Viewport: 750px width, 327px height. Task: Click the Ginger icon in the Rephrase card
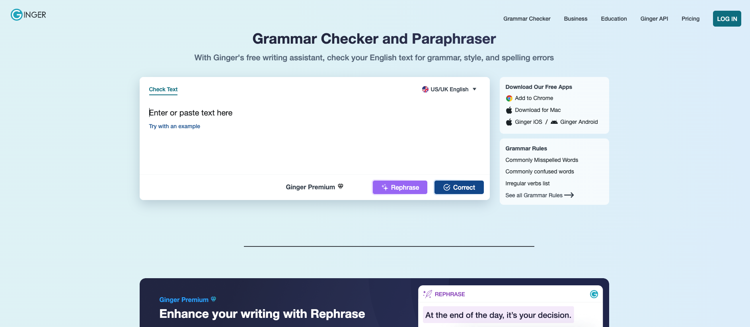point(594,294)
